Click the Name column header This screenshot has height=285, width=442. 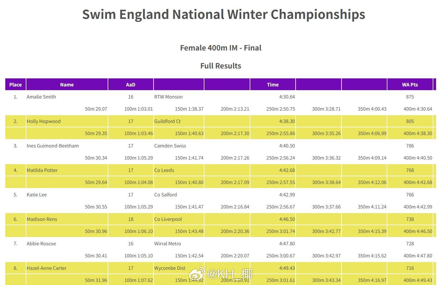coord(67,85)
